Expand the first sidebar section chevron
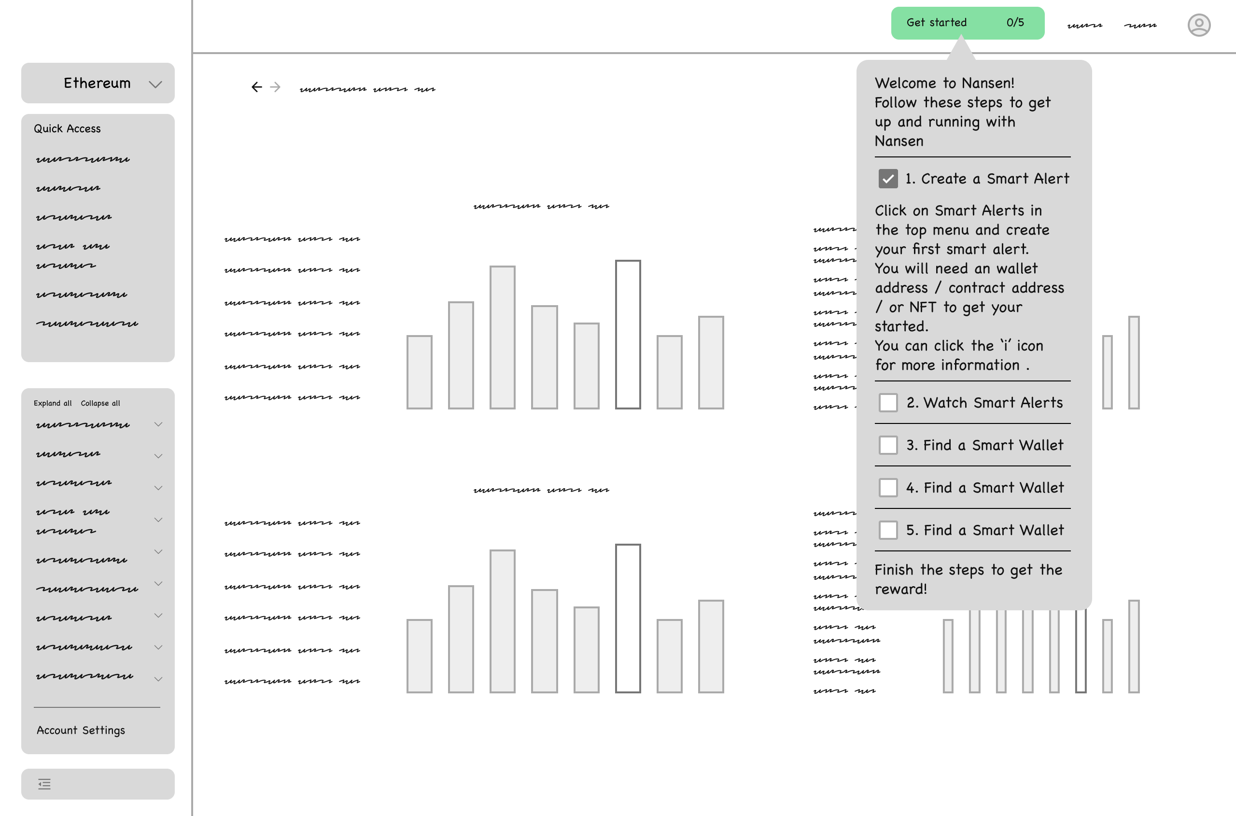The image size is (1236, 816). [158, 424]
